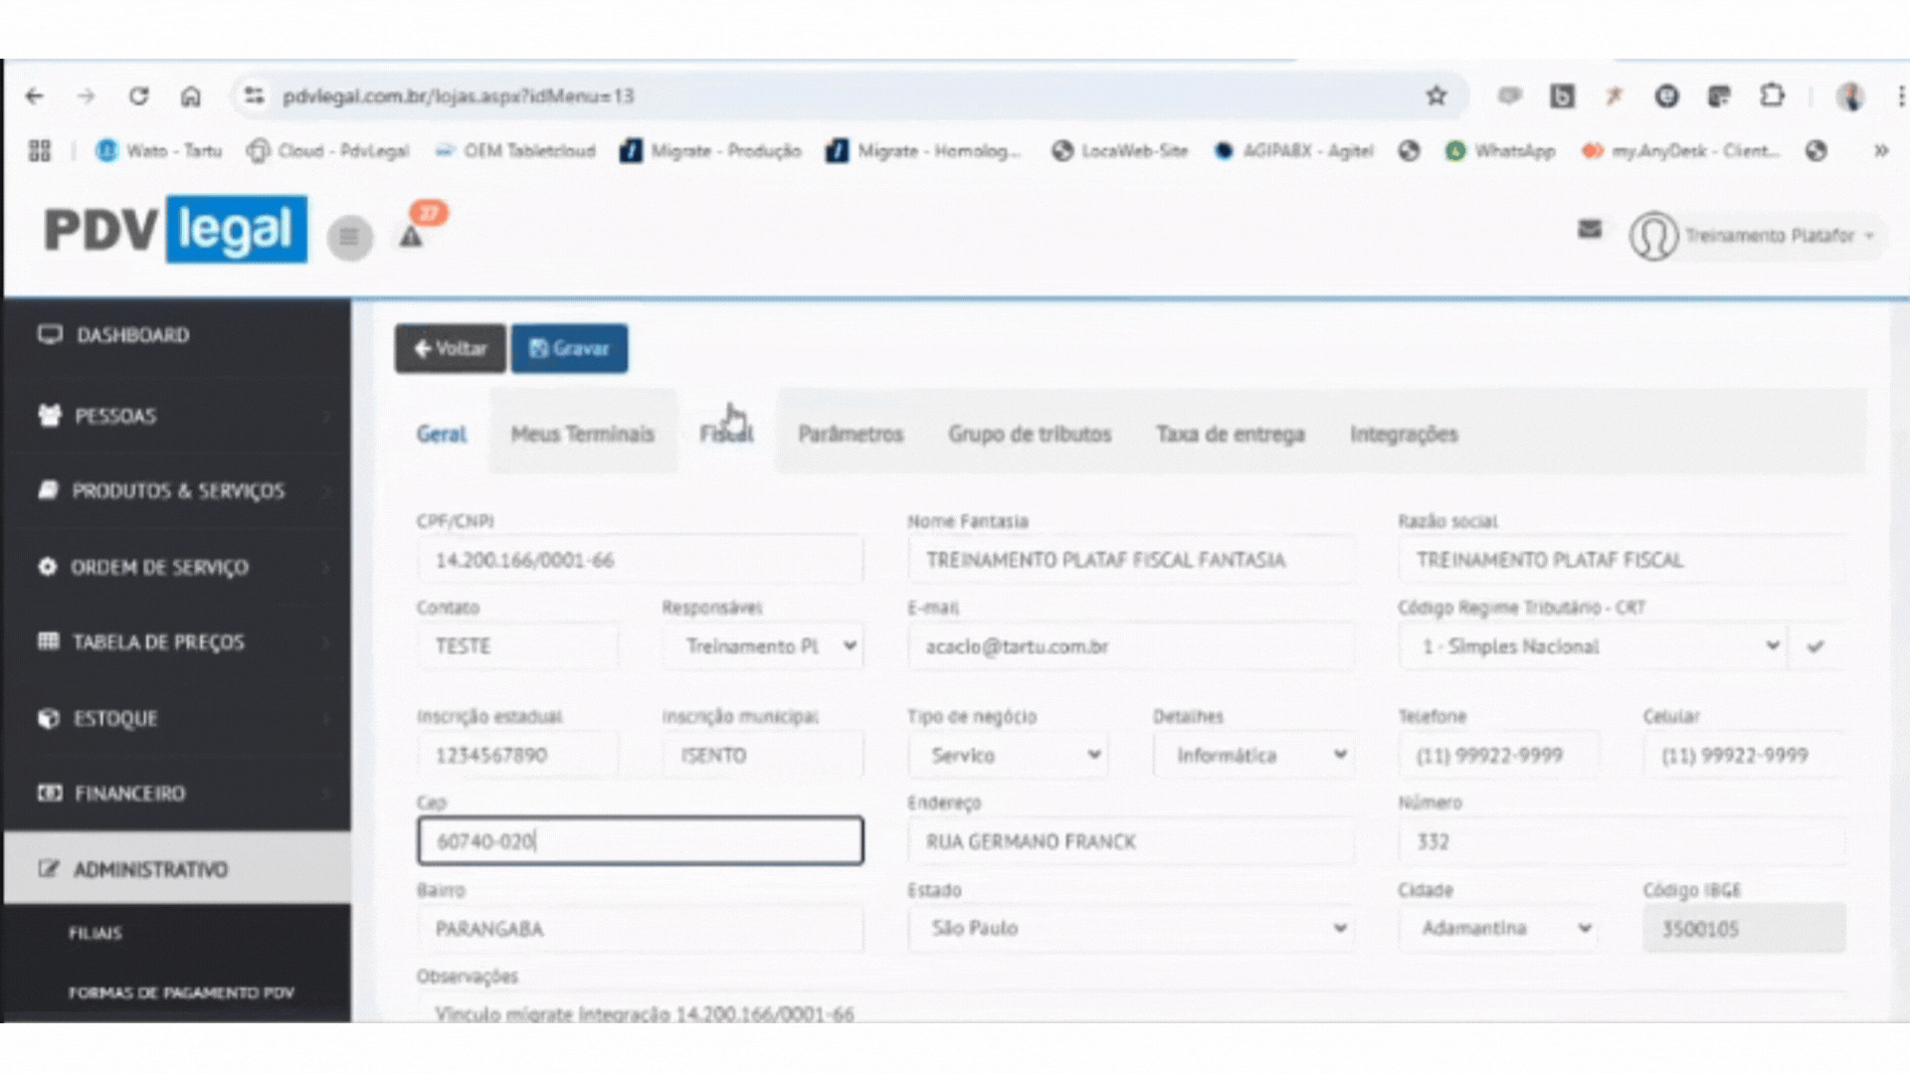
Task: Open the alert notifications warning icon
Action: click(411, 237)
